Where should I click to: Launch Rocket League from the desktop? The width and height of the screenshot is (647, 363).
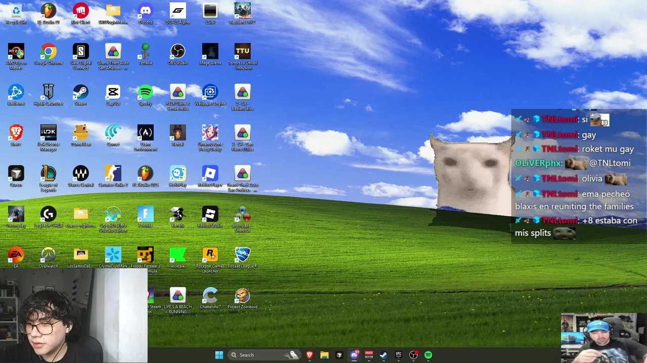click(x=243, y=258)
